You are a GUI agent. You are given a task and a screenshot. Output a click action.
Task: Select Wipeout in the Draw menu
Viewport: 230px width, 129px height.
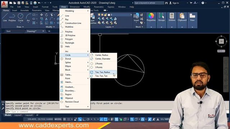pyautogui.click(x=75, y=98)
